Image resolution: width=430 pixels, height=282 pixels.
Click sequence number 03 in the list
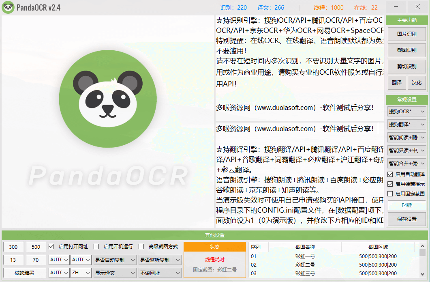point(254,273)
